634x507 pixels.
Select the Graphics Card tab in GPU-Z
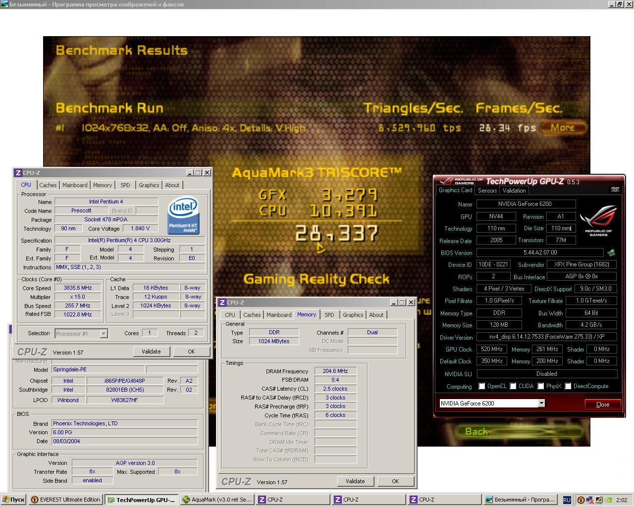(455, 190)
